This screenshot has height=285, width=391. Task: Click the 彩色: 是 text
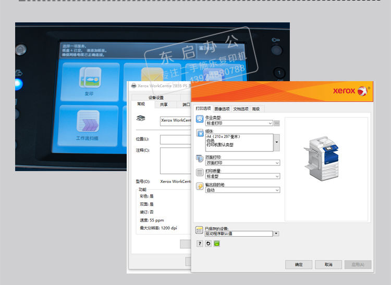tap(146, 196)
